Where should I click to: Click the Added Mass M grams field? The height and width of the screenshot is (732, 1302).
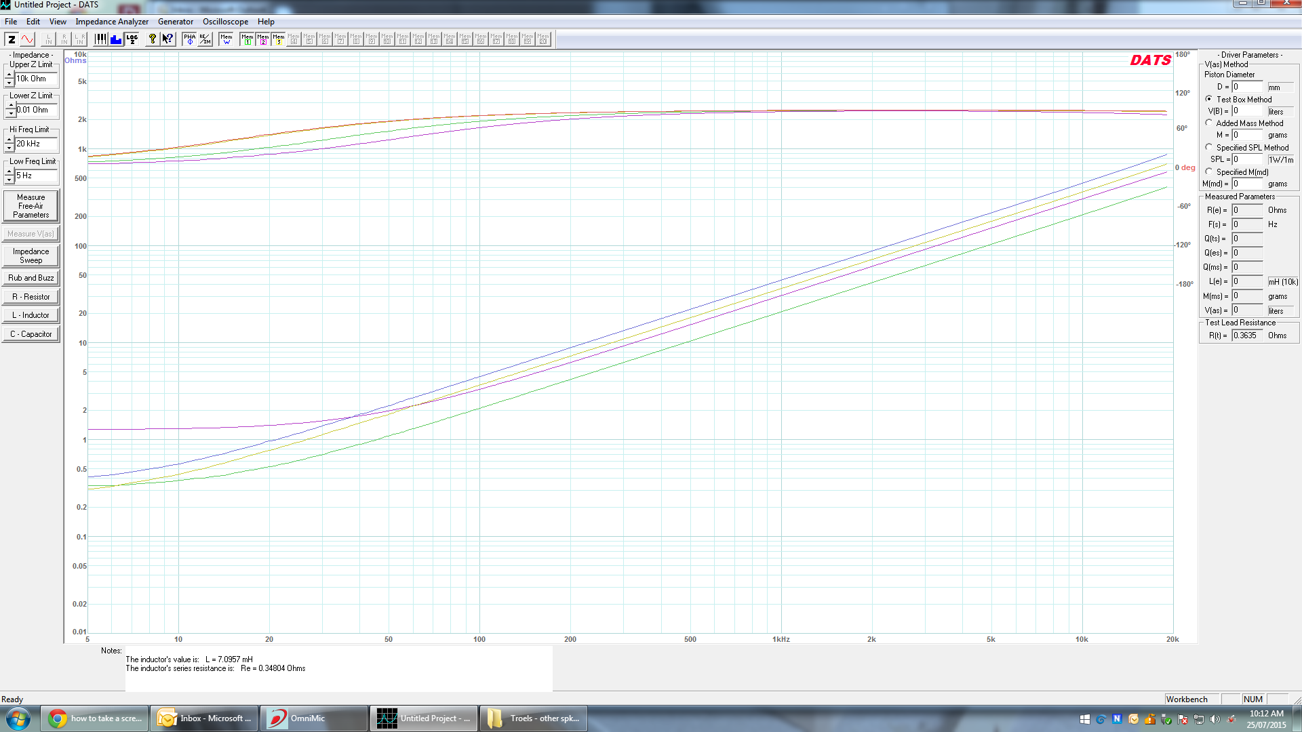click(1247, 135)
